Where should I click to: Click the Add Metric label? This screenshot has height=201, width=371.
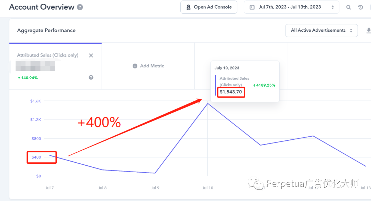(x=152, y=66)
